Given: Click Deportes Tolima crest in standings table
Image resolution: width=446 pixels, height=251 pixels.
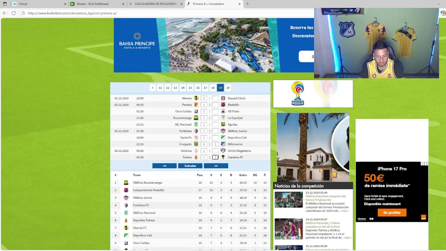Looking at the screenshot, I should coord(126,220).
